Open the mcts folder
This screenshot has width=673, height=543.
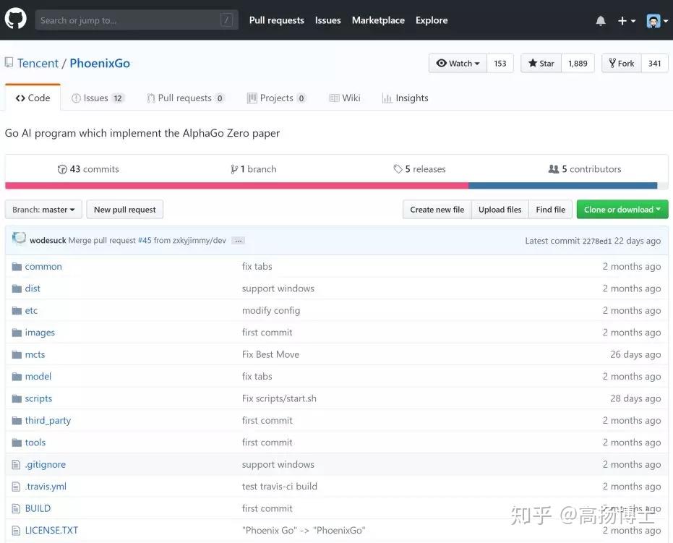[x=35, y=354]
